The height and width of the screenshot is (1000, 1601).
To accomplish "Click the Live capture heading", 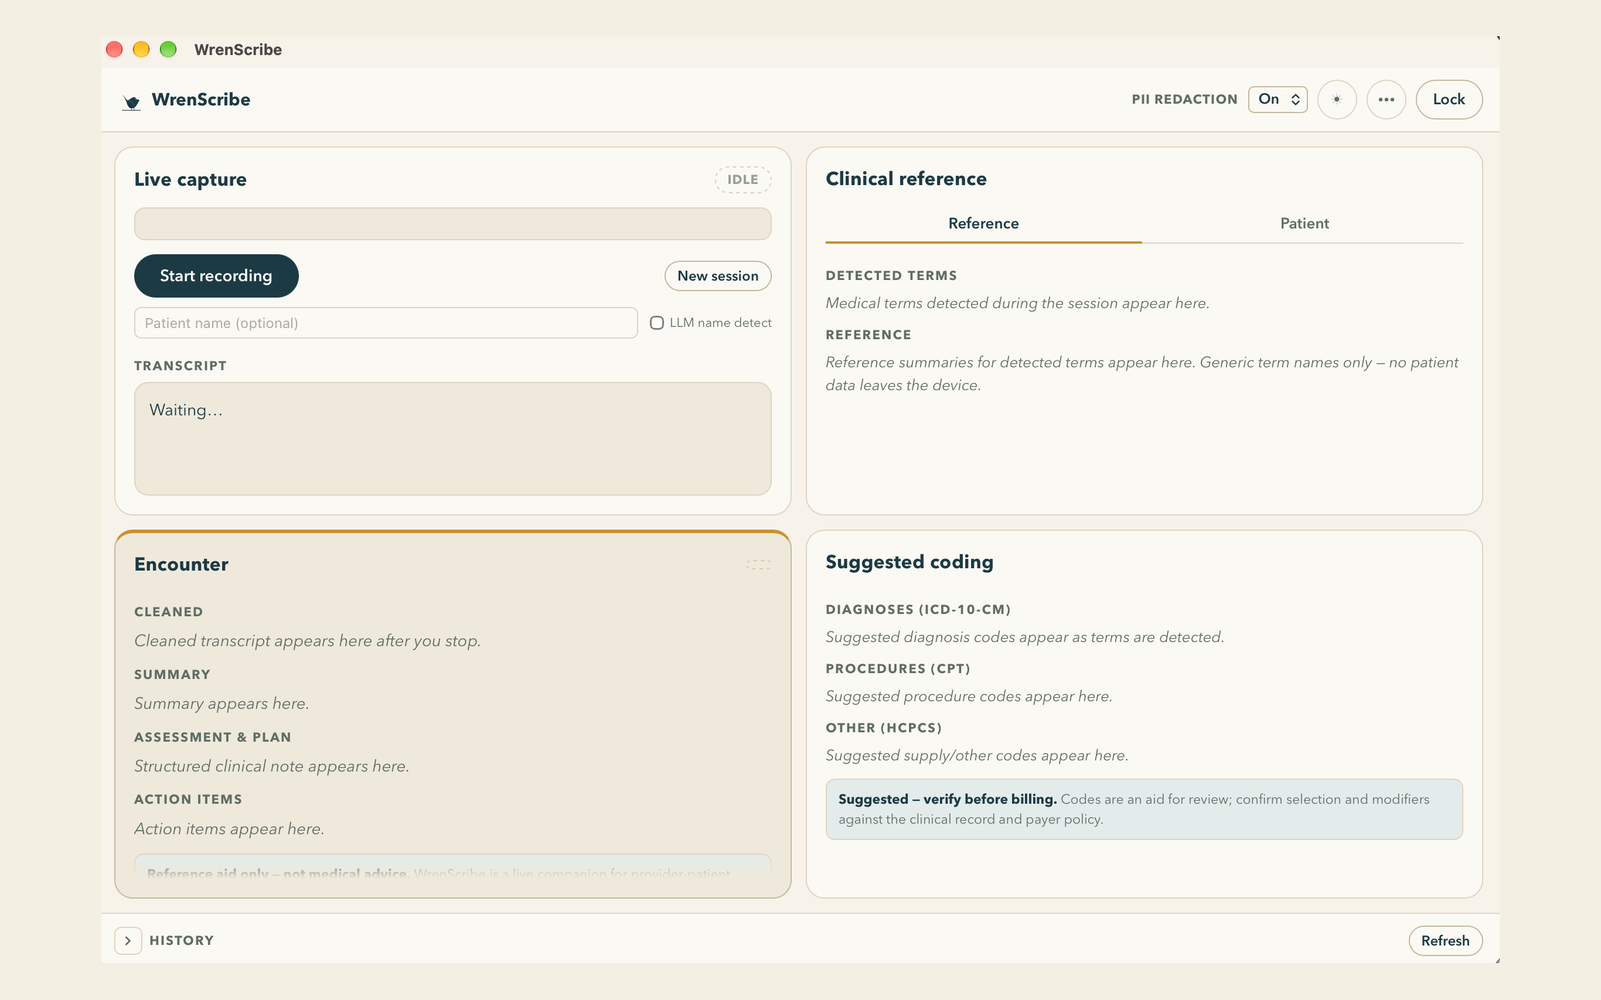I will 190,180.
